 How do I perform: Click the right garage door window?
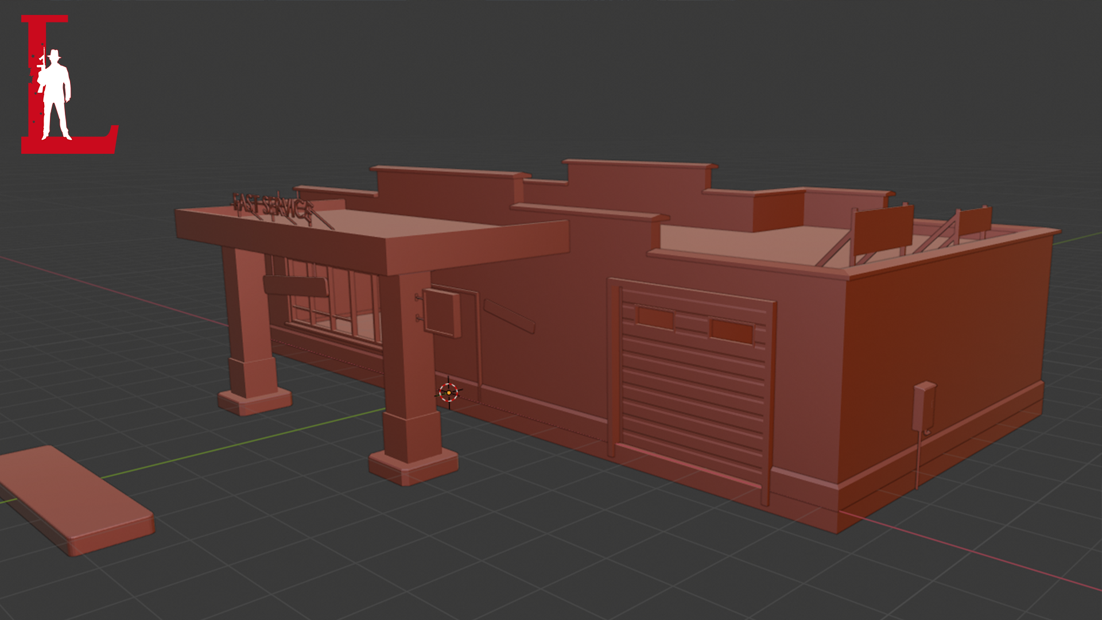[732, 331]
